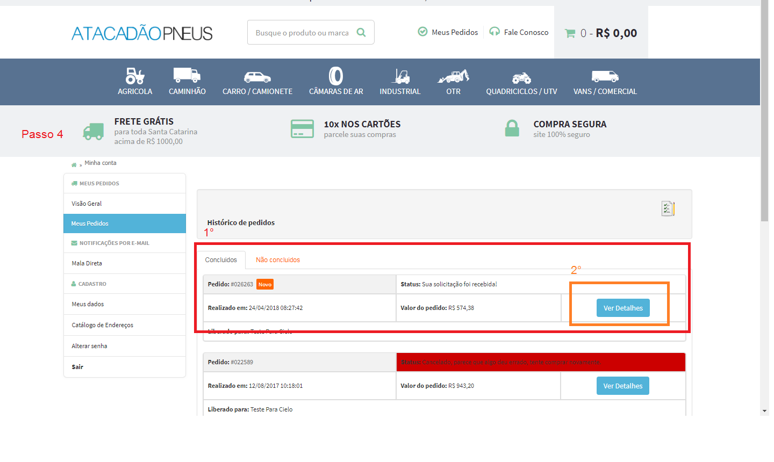This screenshot has width=774, height=462.
Task: Open Meus Pedidos in the header
Action: click(x=448, y=32)
